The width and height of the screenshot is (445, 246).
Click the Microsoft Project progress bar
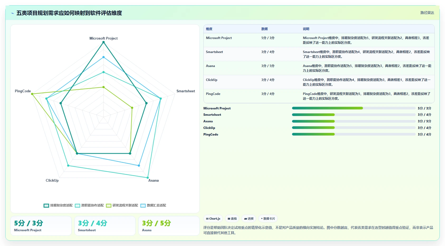[x=354, y=108]
